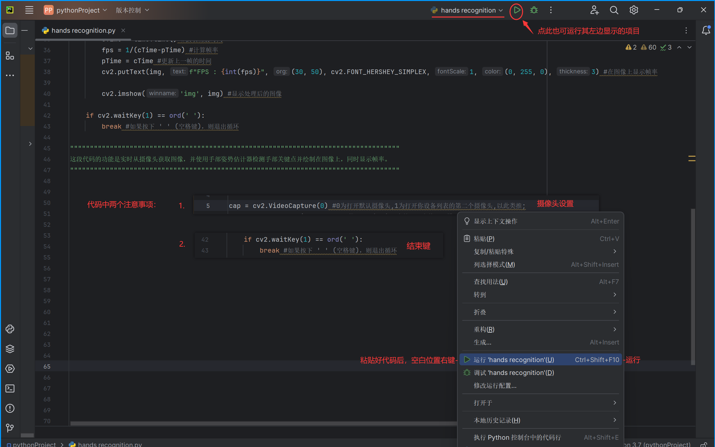Click the editor vertical scrollbar thumb
The image size is (715, 447).
693,286
